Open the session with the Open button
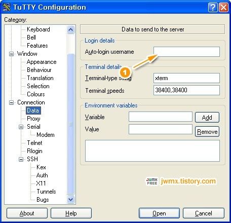The image size is (231, 223). click(x=159, y=213)
